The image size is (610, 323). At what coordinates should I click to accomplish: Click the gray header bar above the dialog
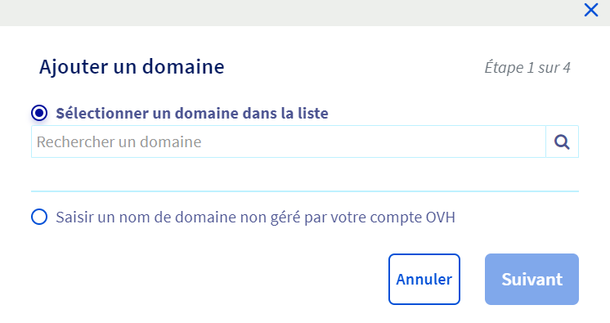pyautogui.click(x=292, y=13)
